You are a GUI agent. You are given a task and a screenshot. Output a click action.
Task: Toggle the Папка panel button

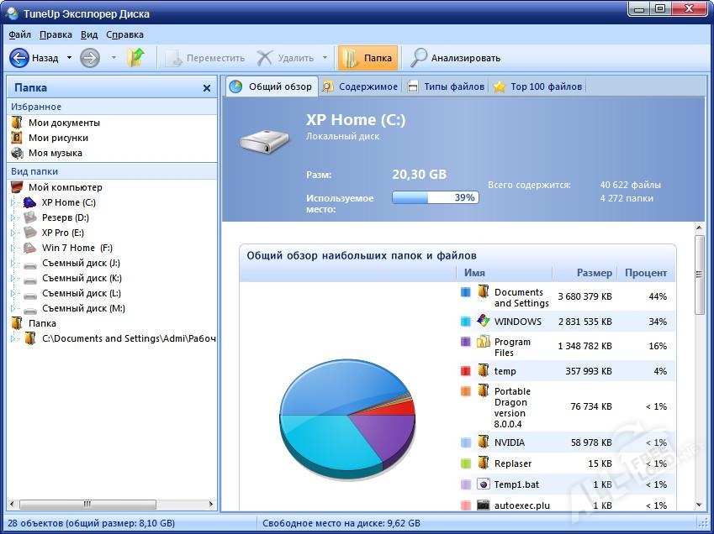tap(368, 58)
